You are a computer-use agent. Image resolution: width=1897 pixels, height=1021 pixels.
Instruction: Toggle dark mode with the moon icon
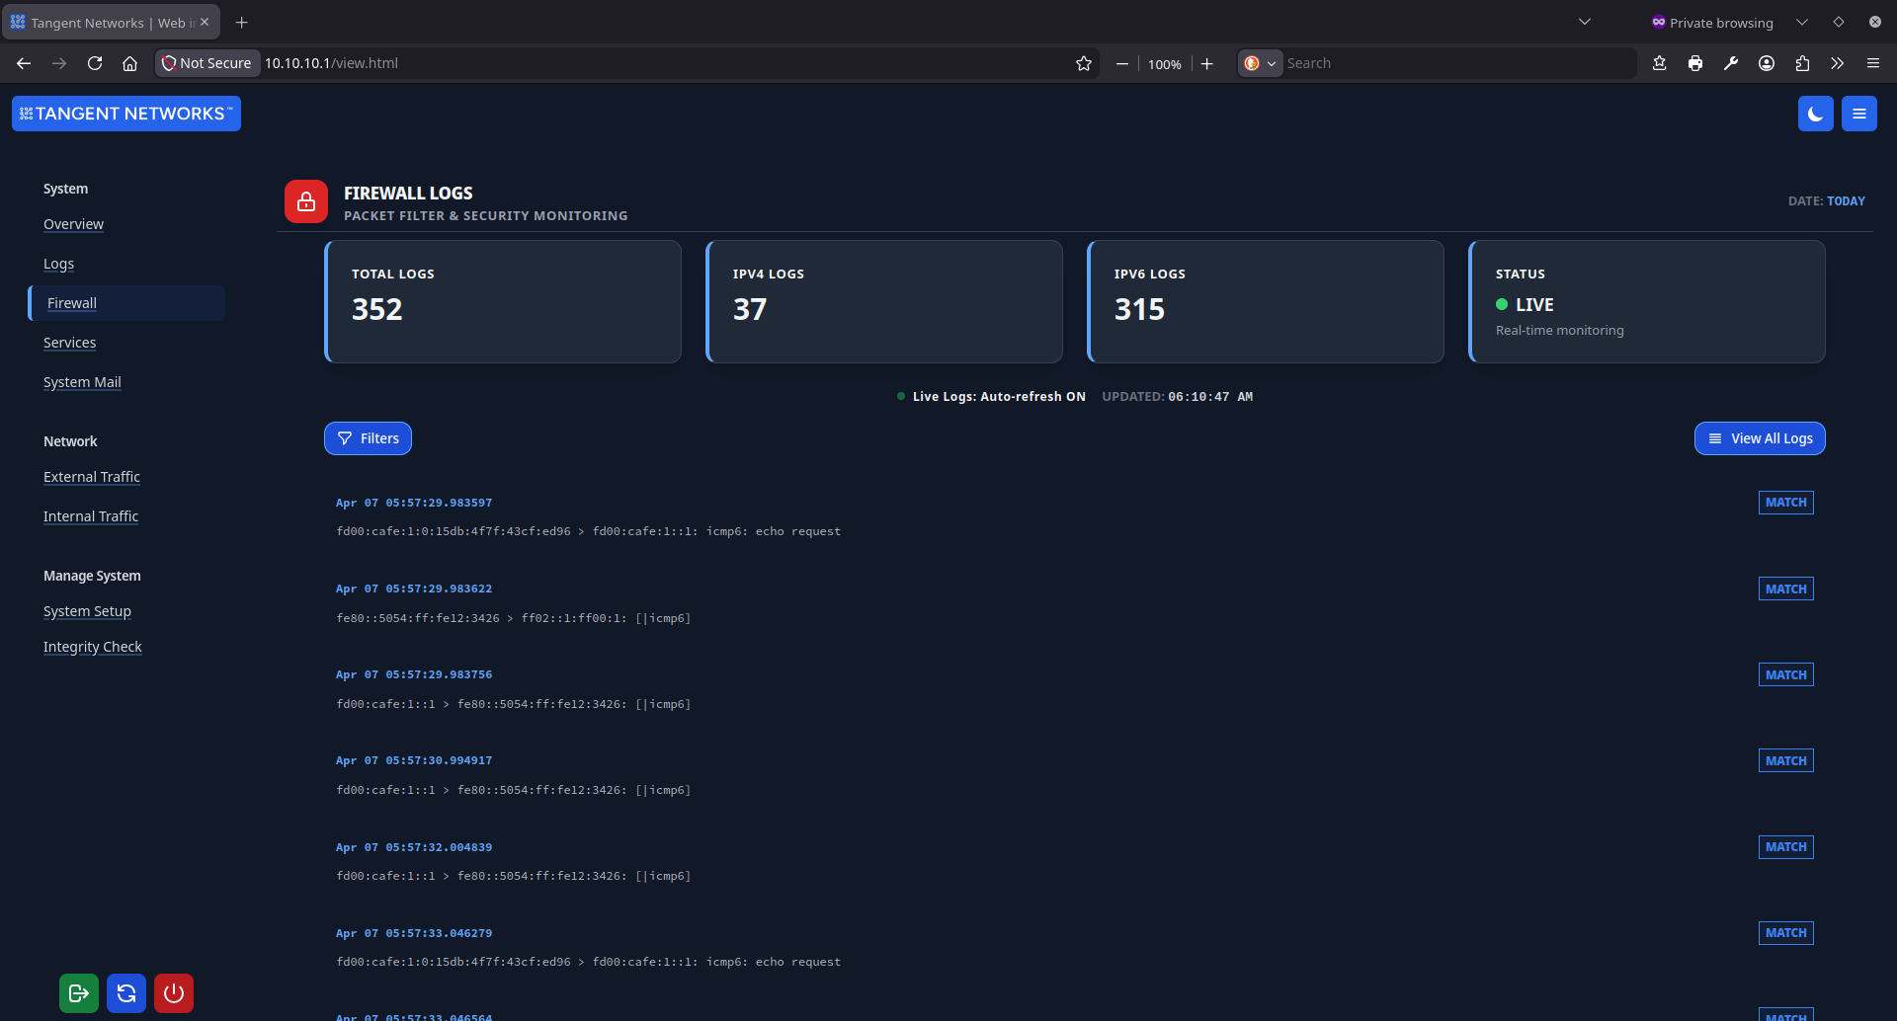coord(1815,114)
